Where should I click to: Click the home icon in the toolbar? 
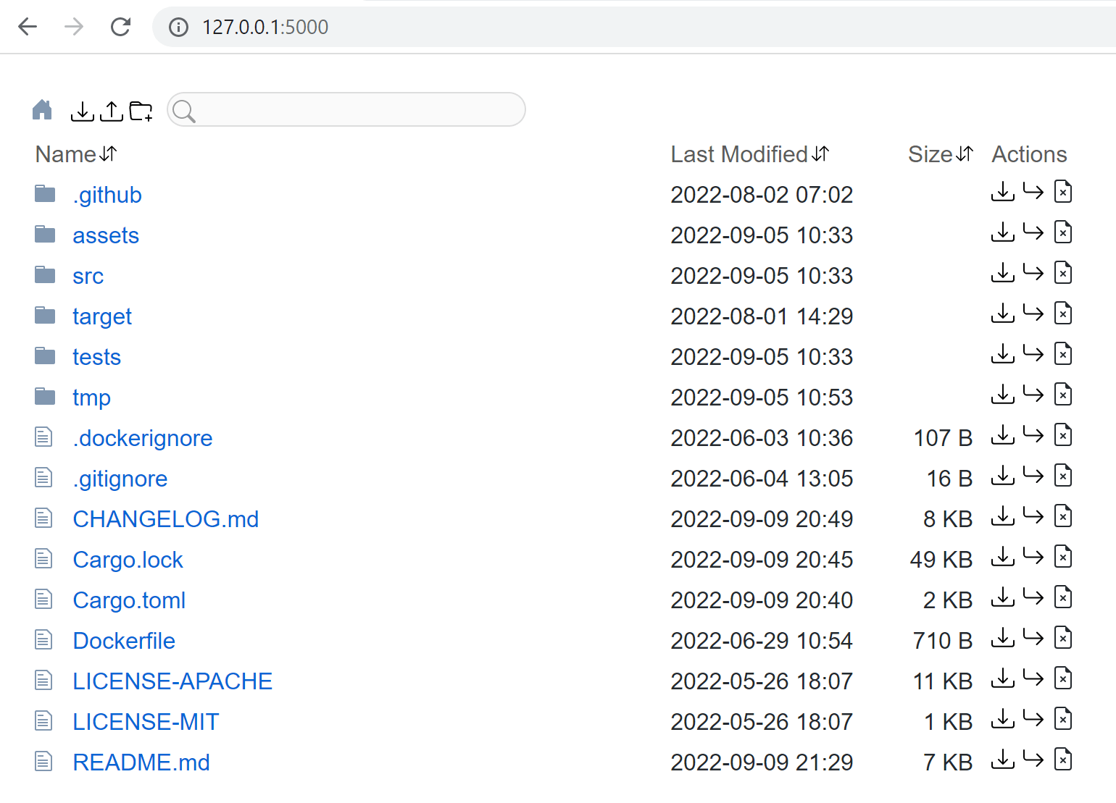[43, 110]
